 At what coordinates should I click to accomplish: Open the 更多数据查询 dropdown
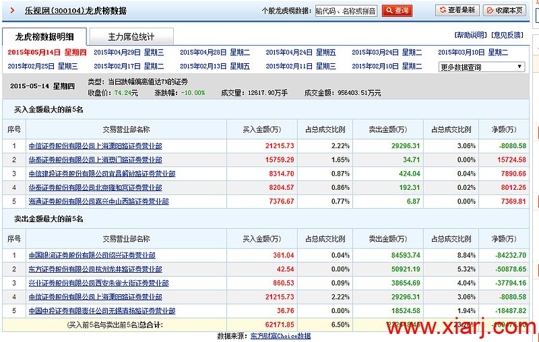click(x=482, y=67)
